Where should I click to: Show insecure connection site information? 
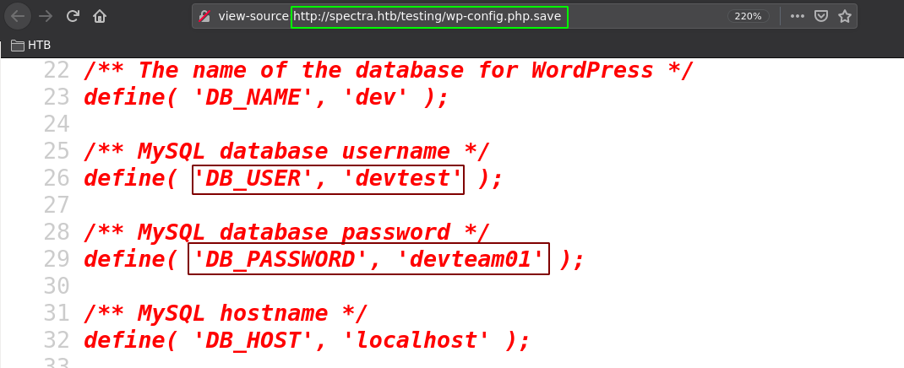click(204, 16)
